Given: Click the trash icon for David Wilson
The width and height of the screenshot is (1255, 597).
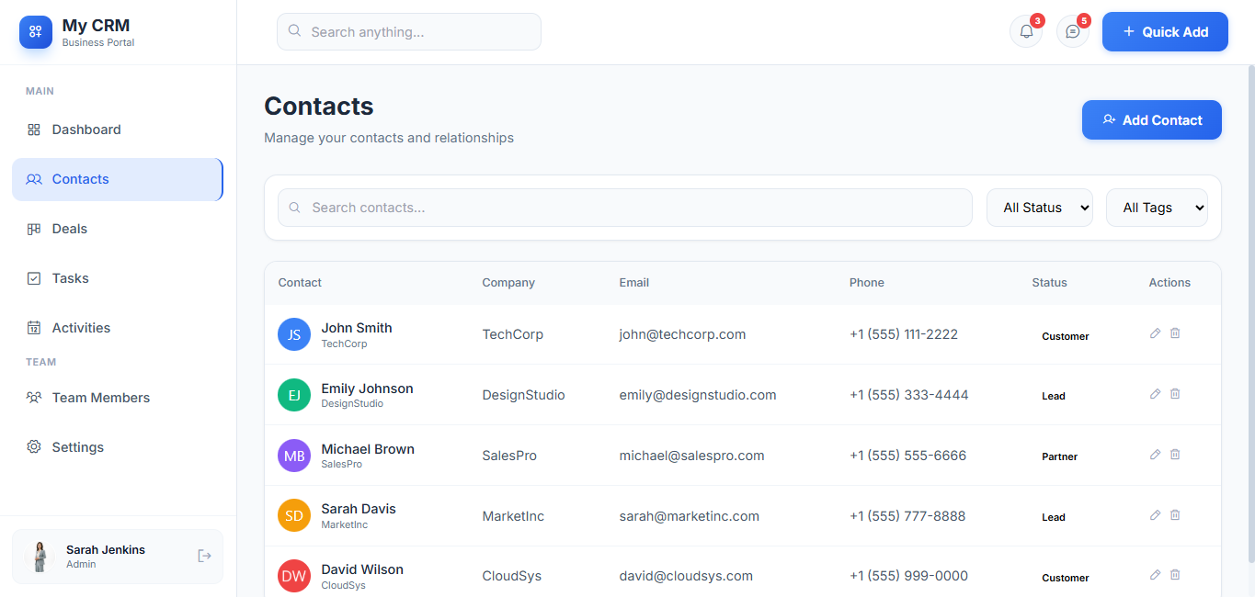Looking at the screenshot, I should pyautogui.click(x=1175, y=575).
